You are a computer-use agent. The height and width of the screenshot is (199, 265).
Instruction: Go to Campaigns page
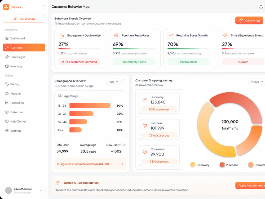24,57
